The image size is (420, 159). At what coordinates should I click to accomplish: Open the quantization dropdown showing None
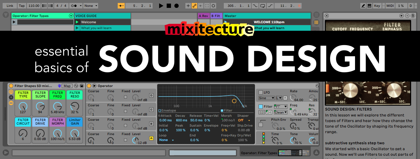point(91,6)
